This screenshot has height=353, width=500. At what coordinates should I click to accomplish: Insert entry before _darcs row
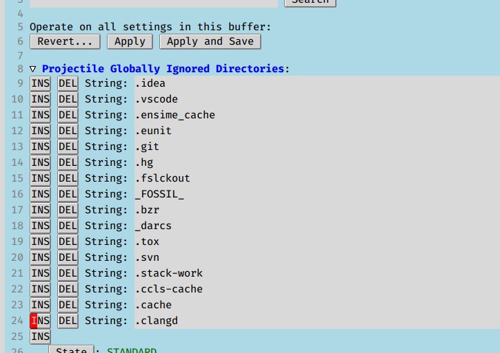tap(40, 226)
